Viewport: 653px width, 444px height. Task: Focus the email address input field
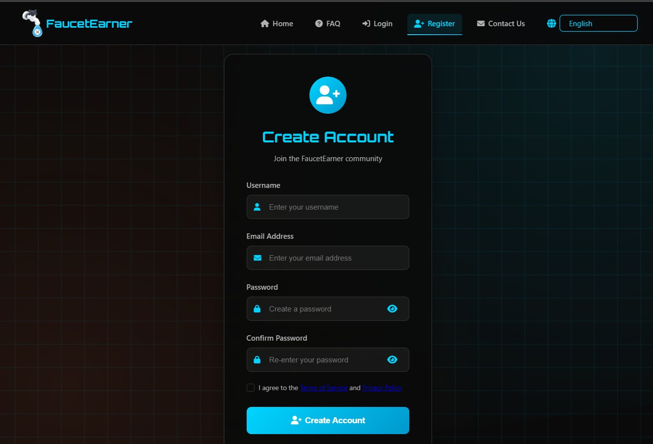328,258
